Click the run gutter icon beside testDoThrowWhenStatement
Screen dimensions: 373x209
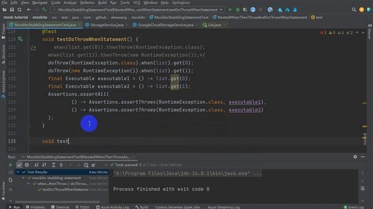[x=20, y=39]
